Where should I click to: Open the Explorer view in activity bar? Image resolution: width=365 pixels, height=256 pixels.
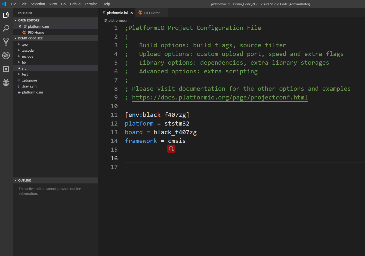click(x=6, y=15)
